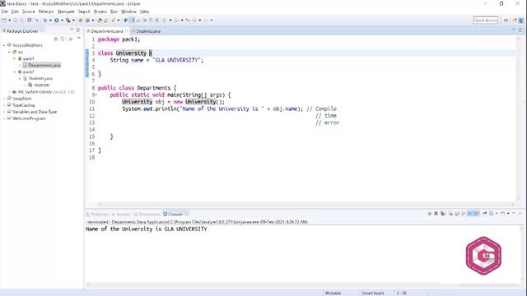Click the New Java Package toolbar icon
Viewport: 527px width, 296px height.
(x=81, y=21)
